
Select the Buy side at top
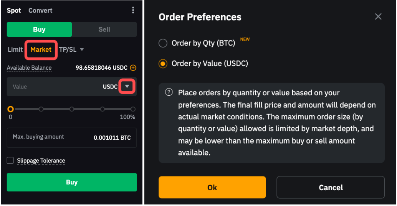pos(39,29)
